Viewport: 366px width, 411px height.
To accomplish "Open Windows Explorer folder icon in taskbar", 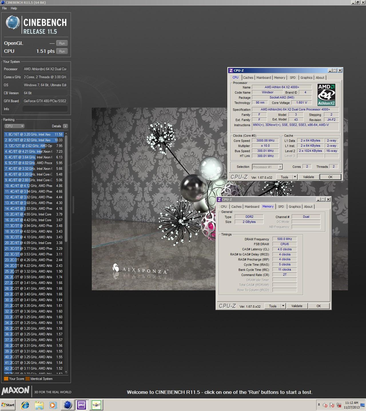I will tap(39, 405).
